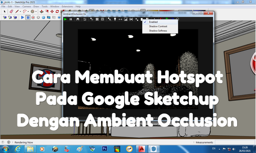The image size is (256, 153).
Task: Click the 'Rendering Now' status text
Action: pyautogui.click(x=23, y=142)
